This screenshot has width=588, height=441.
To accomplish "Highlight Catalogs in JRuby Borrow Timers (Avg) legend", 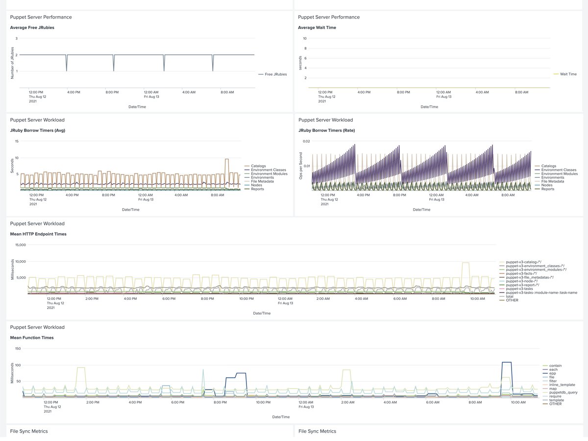I will click(x=254, y=166).
